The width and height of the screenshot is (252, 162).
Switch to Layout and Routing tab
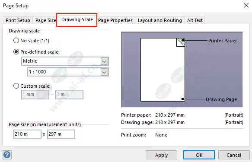click(x=160, y=20)
